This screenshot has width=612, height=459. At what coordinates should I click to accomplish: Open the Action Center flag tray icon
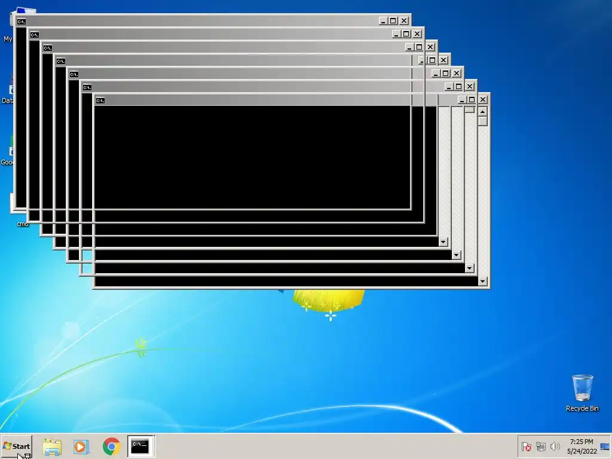pos(526,446)
